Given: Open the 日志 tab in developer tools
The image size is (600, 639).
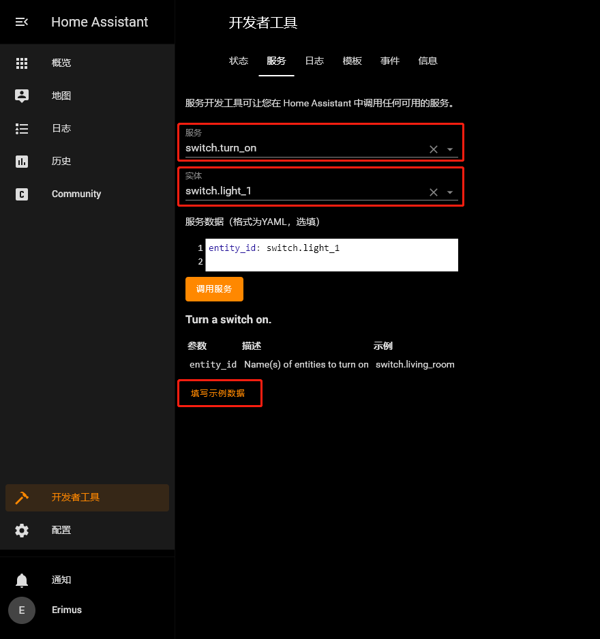Looking at the screenshot, I should [x=314, y=61].
